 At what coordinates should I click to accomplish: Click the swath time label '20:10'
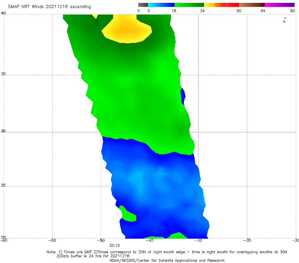[x=114, y=246]
